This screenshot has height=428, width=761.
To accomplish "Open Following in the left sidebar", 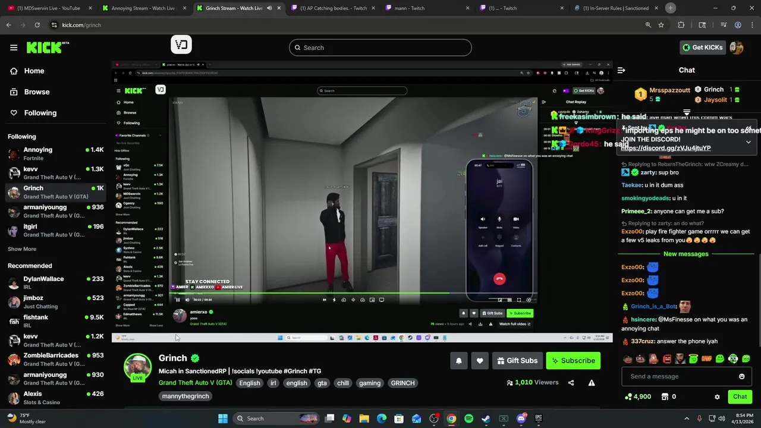I will (40, 113).
